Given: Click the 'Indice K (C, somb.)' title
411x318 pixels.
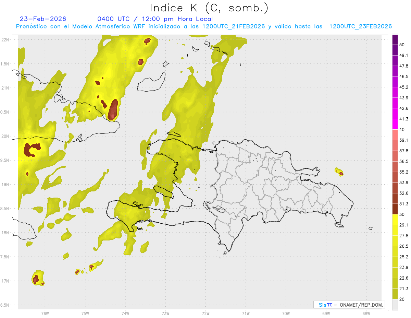Looking at the screenshot, I should (209, 8).
